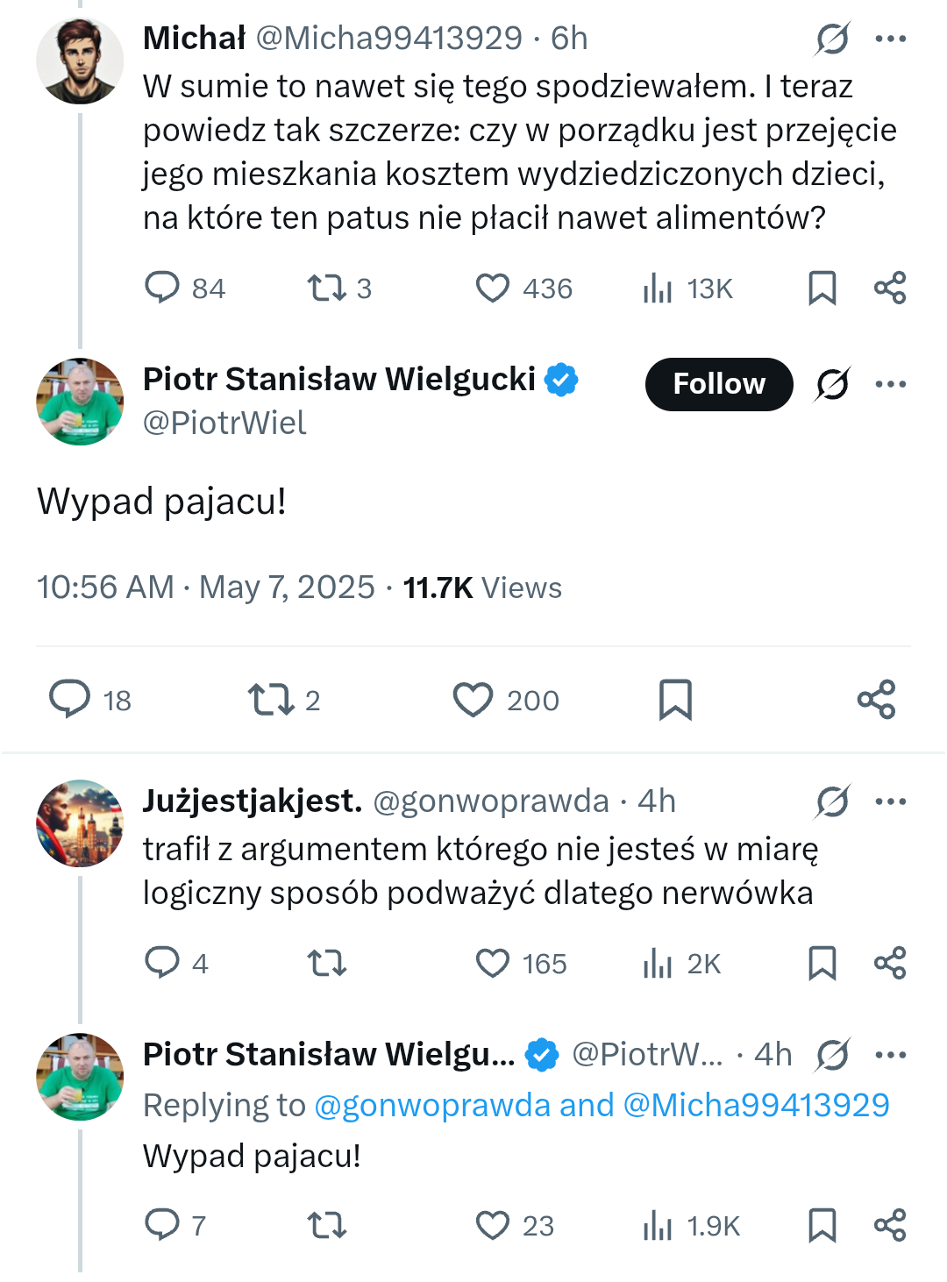Open Jużjestjakjest profile avatar
Screen dimensions: 947x1282
click(x=80, y=823)
